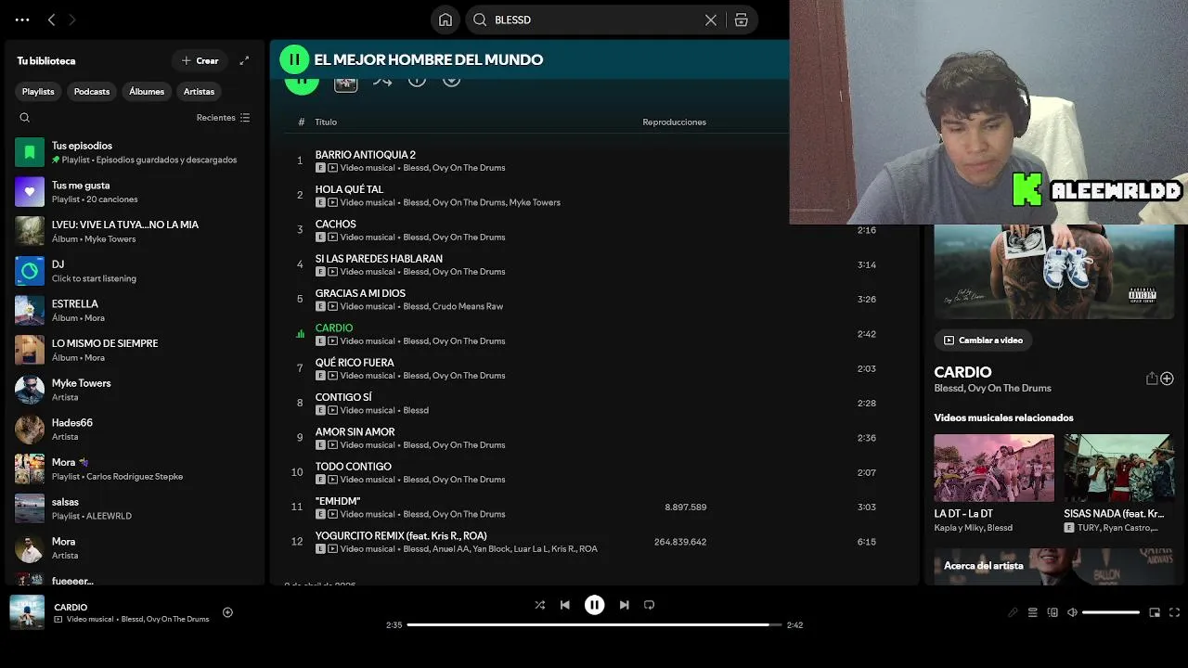Go forward with the right arrow
1188x668 pixels.
click(71, 19)
